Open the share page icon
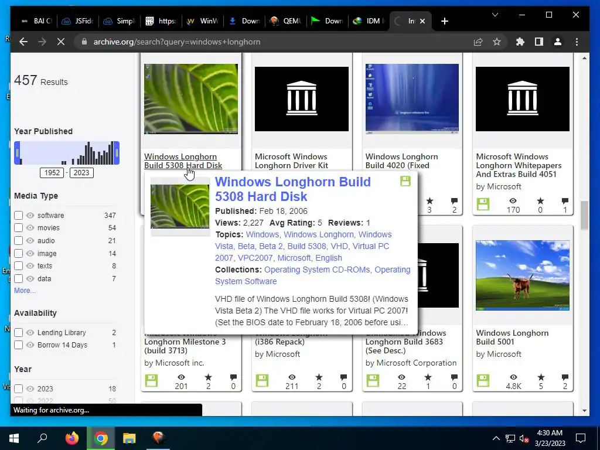The image size is (600, 450). point(478,42)
